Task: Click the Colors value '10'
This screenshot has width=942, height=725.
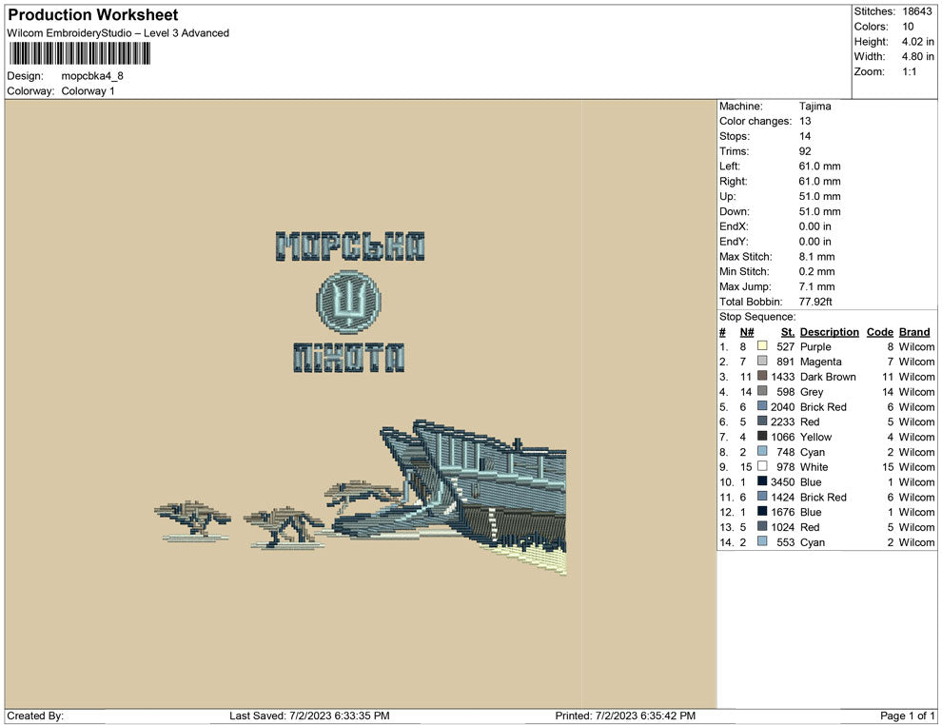Action: tap(908, 27)
